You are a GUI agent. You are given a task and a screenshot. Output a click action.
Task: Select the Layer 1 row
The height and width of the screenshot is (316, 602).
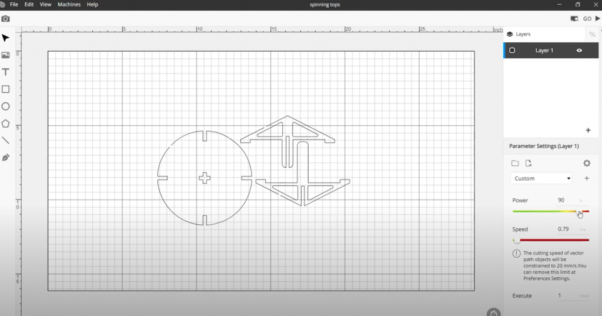point(550,51)
